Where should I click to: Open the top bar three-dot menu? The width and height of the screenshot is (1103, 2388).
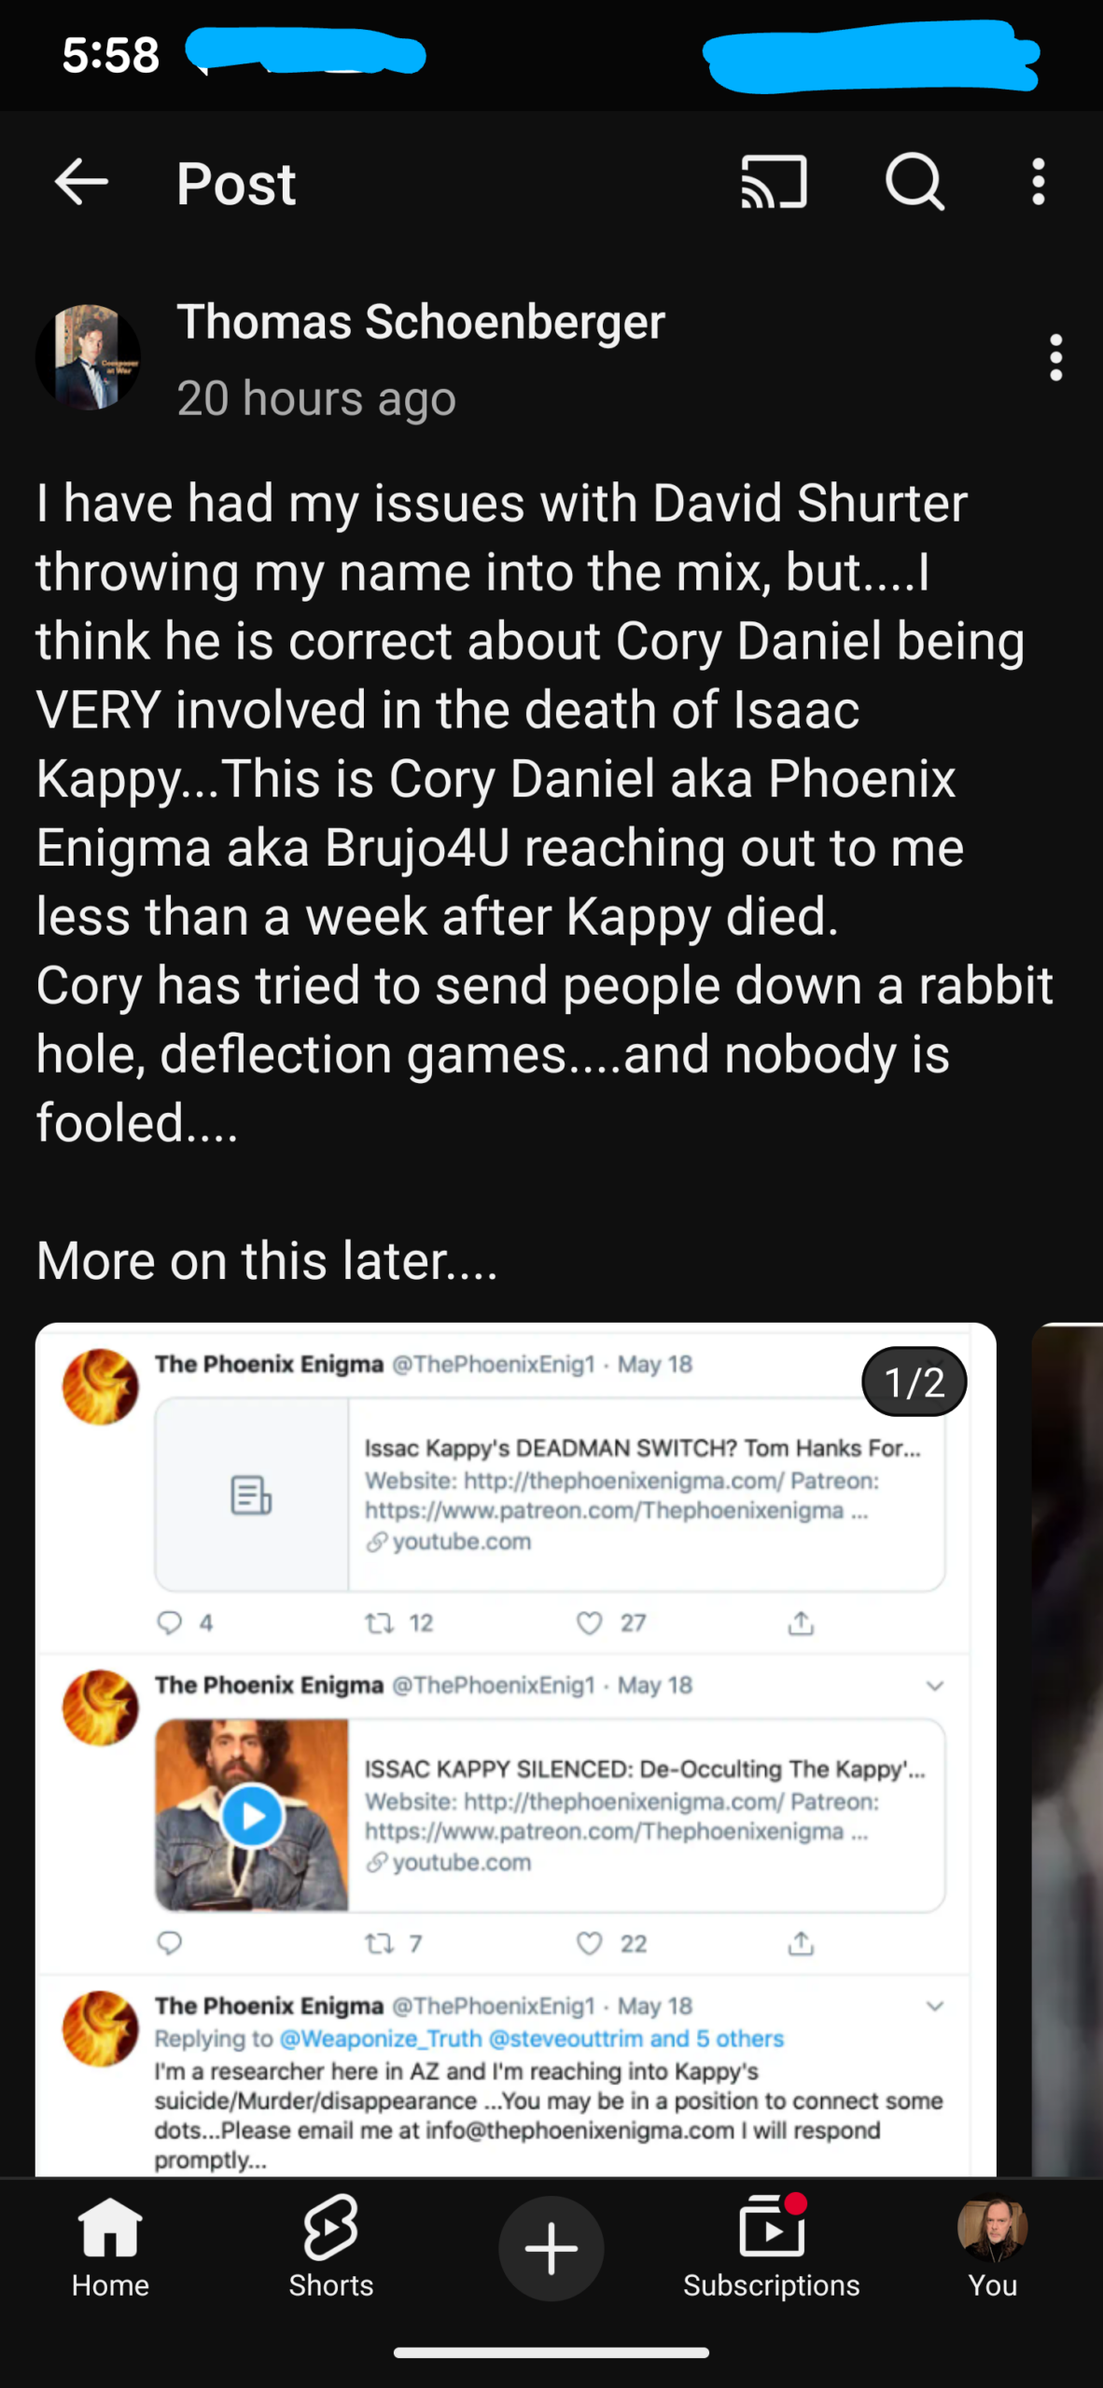click(1038, 181)
